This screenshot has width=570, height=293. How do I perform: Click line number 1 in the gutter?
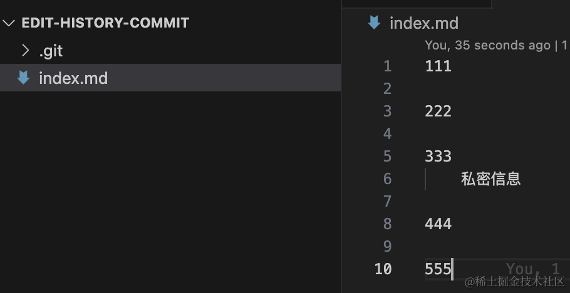386,66
